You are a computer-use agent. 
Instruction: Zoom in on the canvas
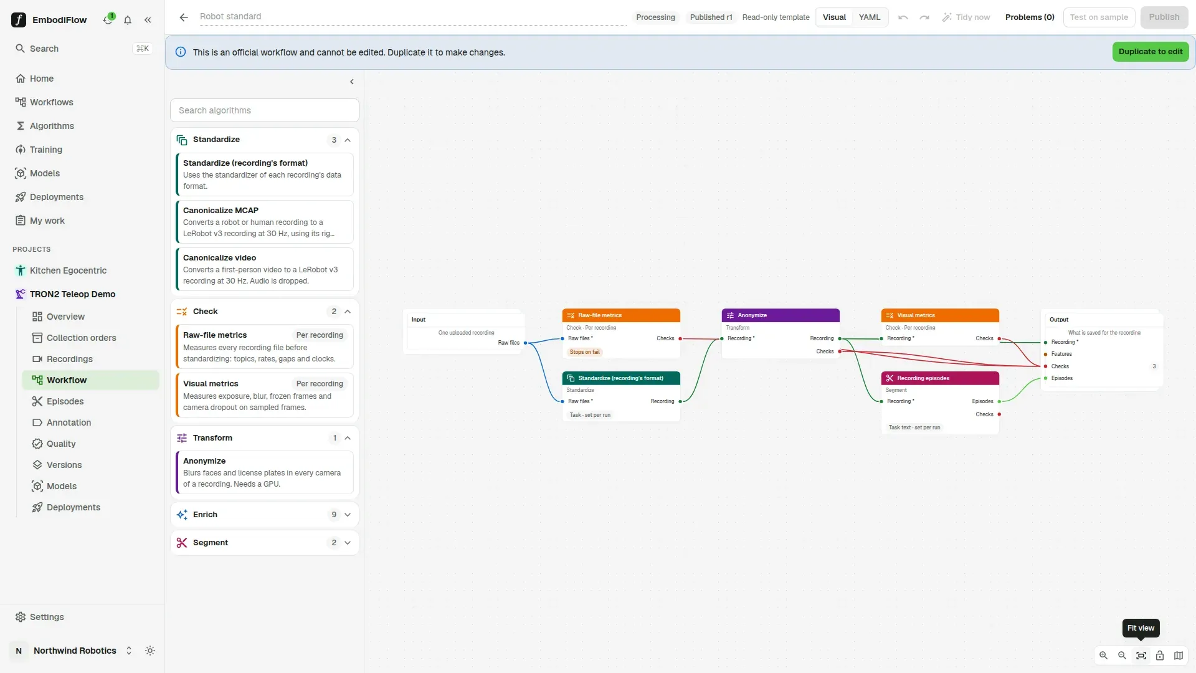pos(1103,656)
